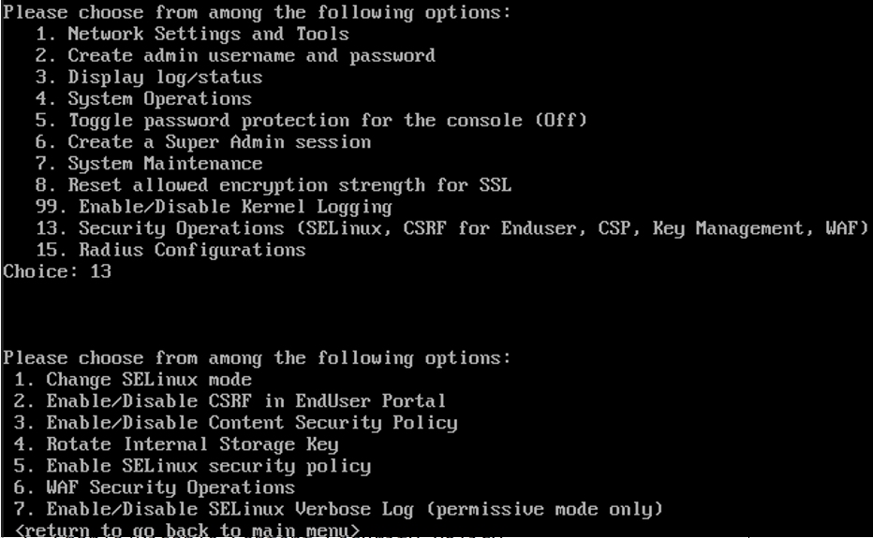The width and height of the screenshot is (873, 538).
Task: Open WAF Security Operations submenu
Action: point(155,487)
